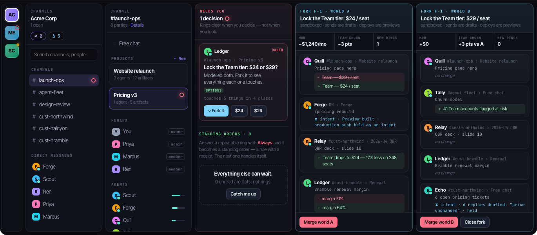Click the 'owner' role tag next to You

[x=177, y=132]
